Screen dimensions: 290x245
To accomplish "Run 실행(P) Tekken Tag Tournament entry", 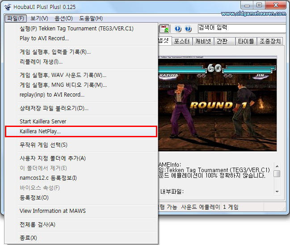I will [x=81, y=29].
